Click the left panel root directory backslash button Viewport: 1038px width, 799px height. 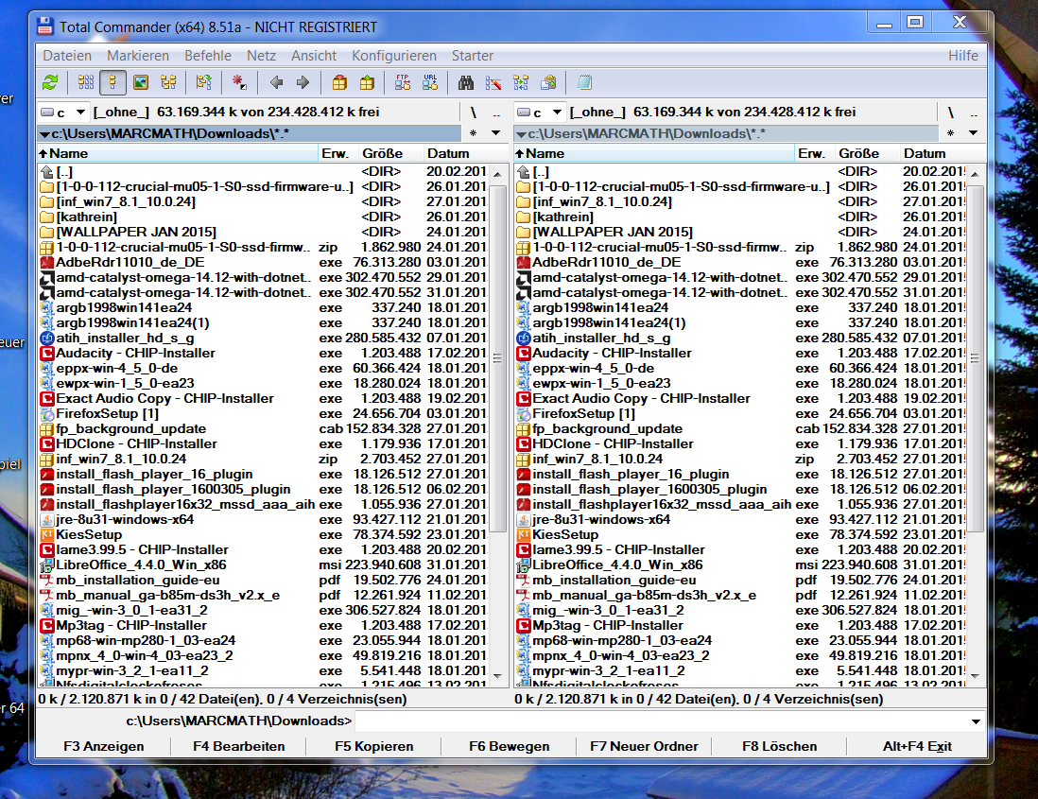pyautogui.click(x=474, y=112)
